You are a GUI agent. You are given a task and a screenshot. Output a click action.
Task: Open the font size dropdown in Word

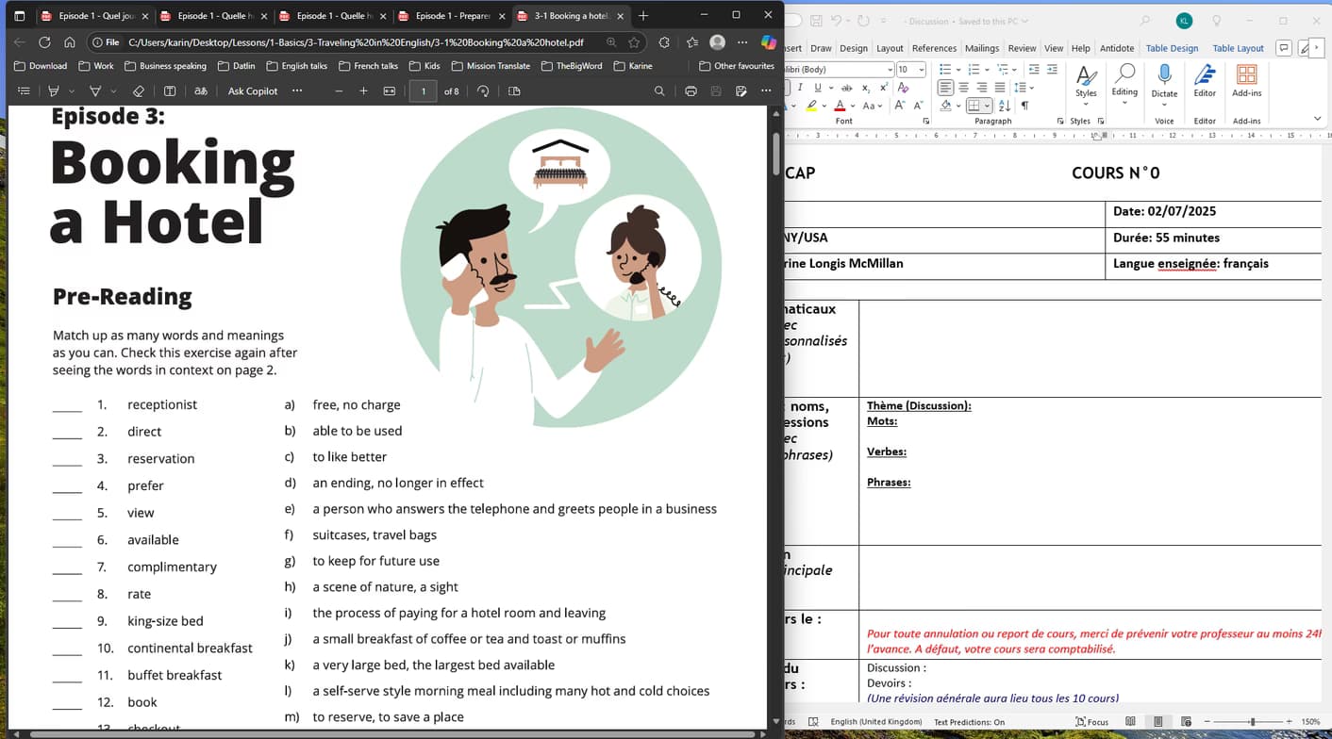pos(921,70)
